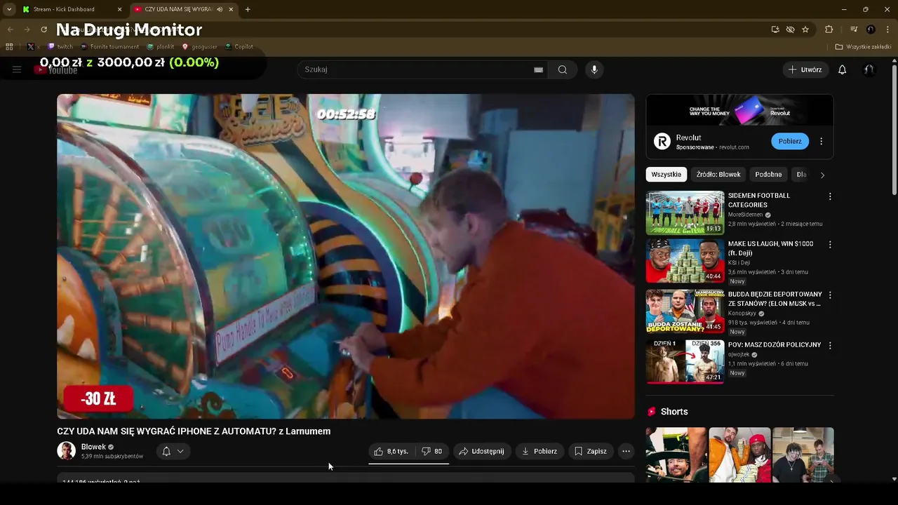Open Chrome profile avatar
The height and width of the screenshot is (505, 898).
871,29
